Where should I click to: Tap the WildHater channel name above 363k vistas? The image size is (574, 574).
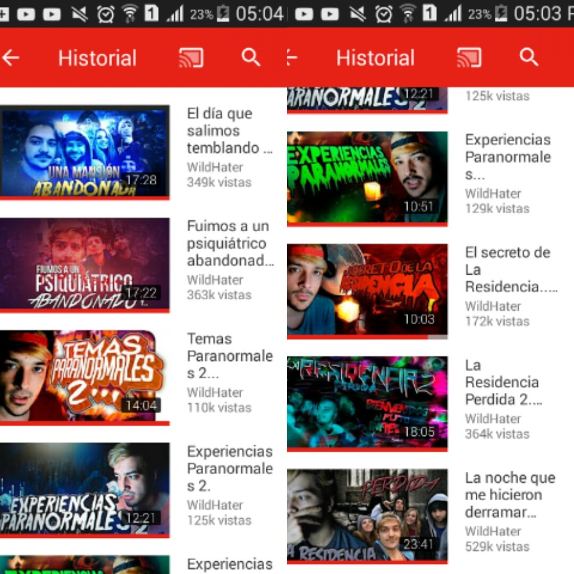[x=215, y=280]
